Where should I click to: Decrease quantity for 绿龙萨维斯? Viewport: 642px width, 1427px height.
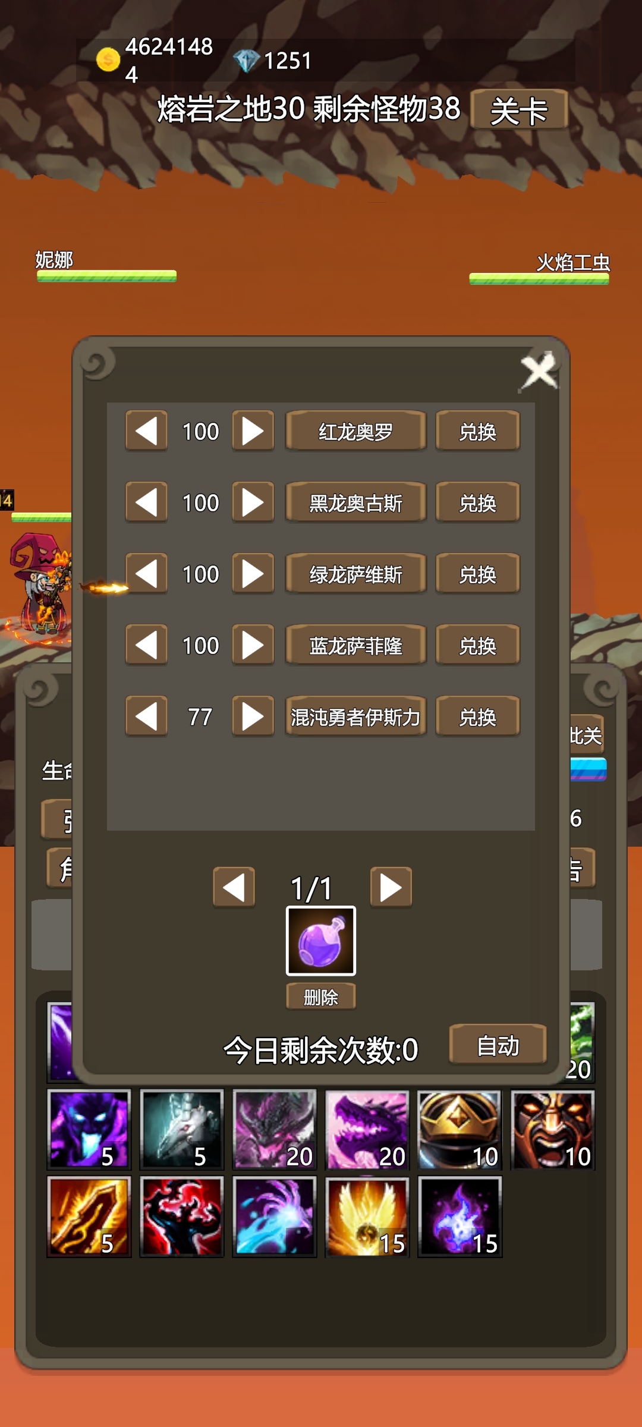click(146, 573)
